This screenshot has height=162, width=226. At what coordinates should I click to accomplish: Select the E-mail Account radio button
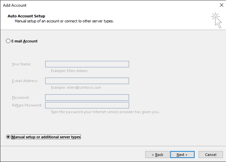click(x=8, y=41)
